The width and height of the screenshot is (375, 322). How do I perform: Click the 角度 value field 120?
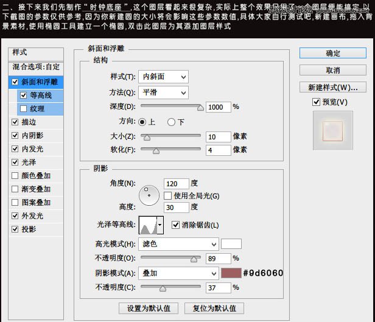(177, 184)
